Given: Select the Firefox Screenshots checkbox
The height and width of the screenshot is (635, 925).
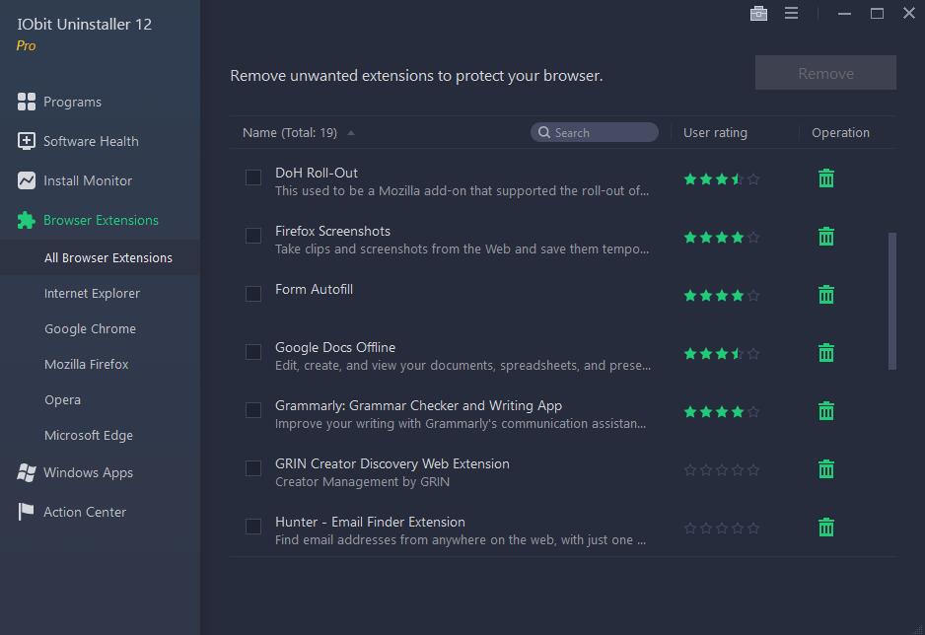Looking at the screenshot, I should (x=253, y=236).
